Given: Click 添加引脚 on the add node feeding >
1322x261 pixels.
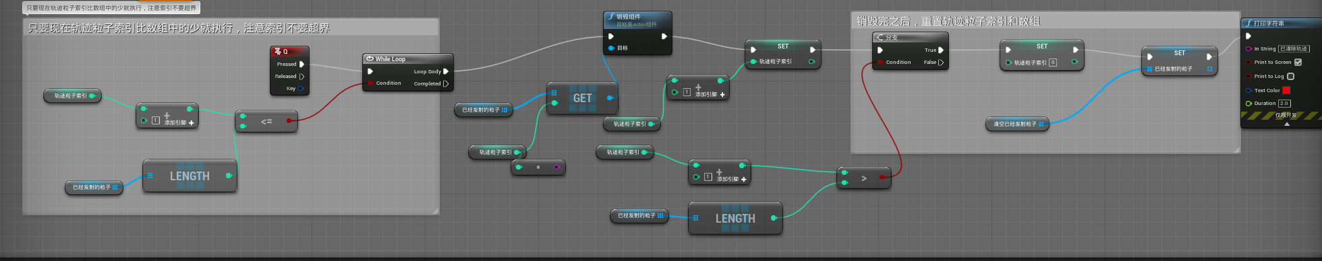Looking at the screenshot, I should [x=732, y=180].
